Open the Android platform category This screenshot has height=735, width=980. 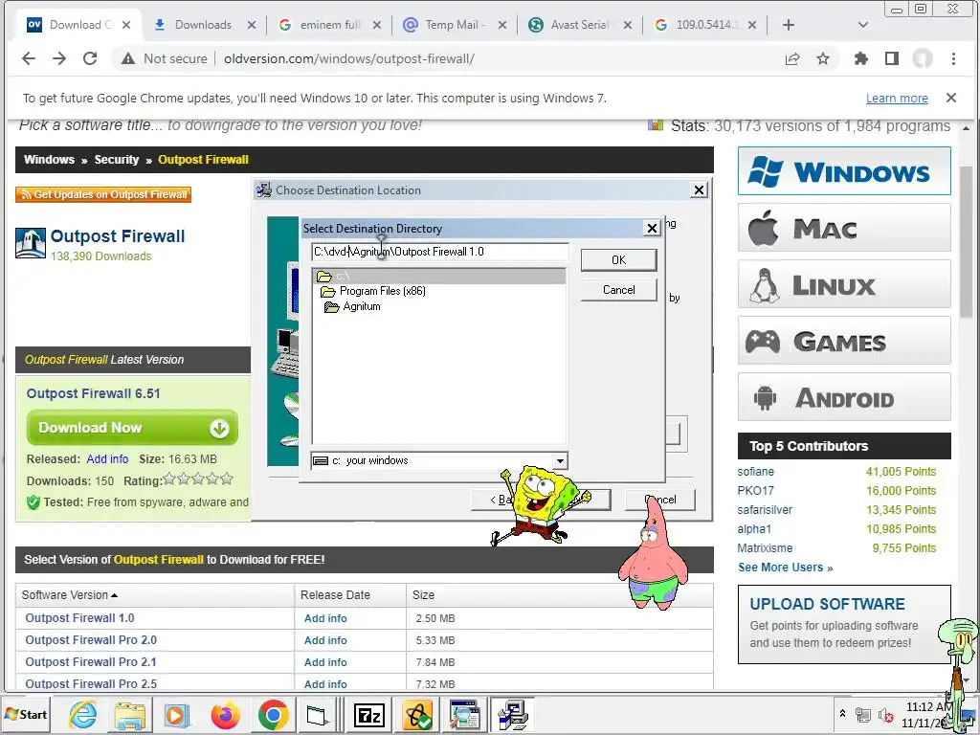click(x=844, y=397)
